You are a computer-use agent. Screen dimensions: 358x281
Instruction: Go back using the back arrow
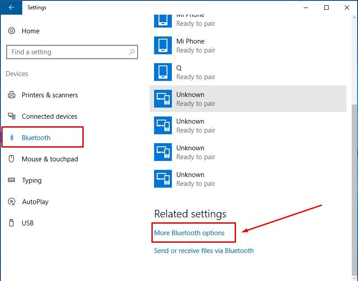11,8
